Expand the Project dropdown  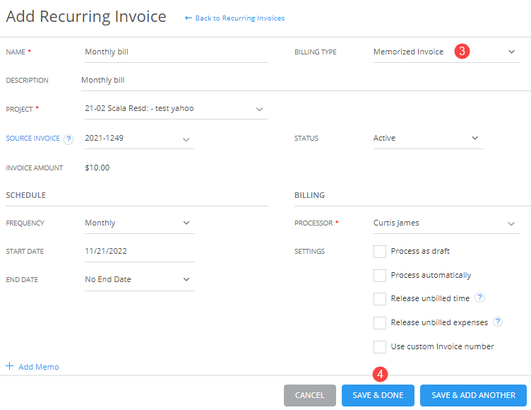point(177,109)
